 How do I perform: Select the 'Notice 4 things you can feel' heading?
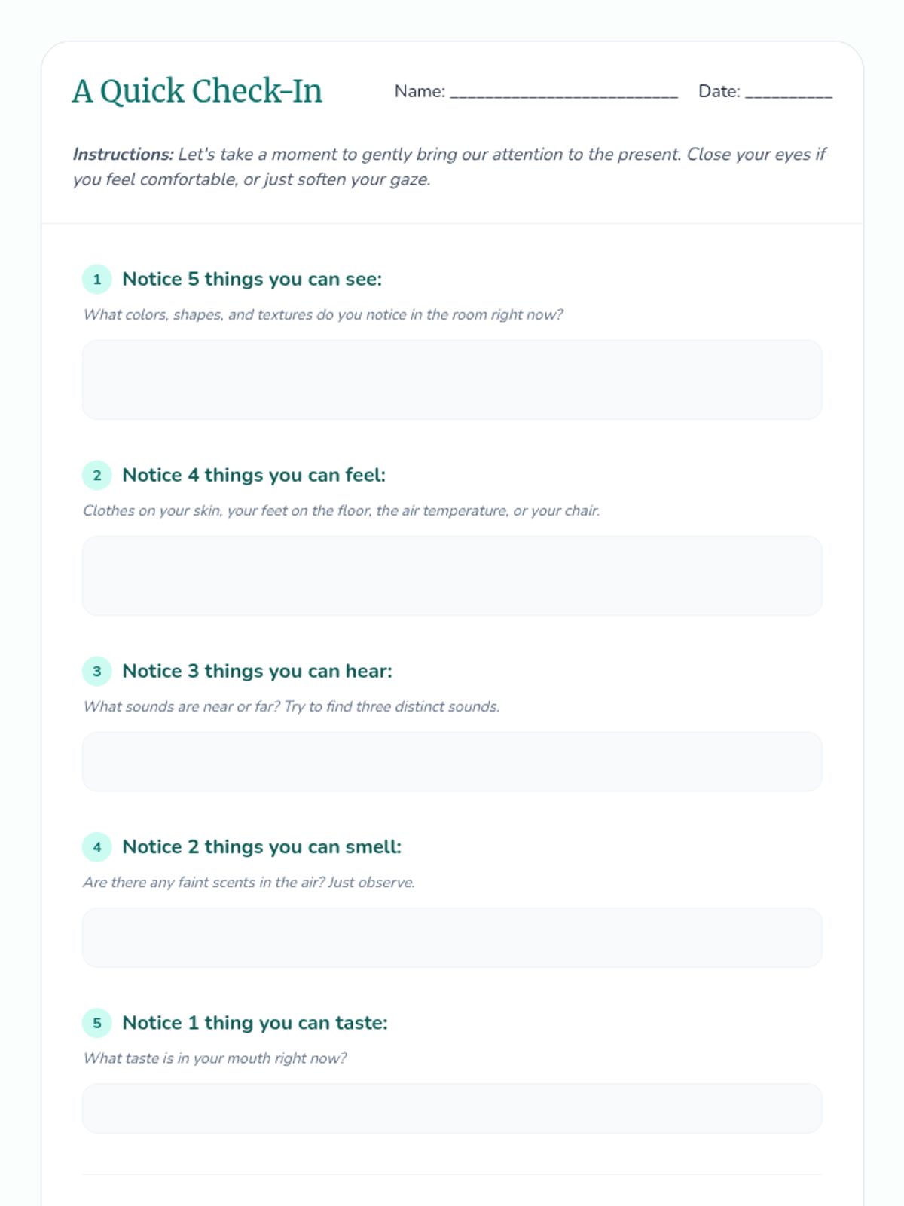(254, 475)
